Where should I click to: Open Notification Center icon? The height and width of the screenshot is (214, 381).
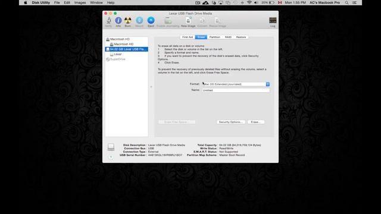(355, 2)
